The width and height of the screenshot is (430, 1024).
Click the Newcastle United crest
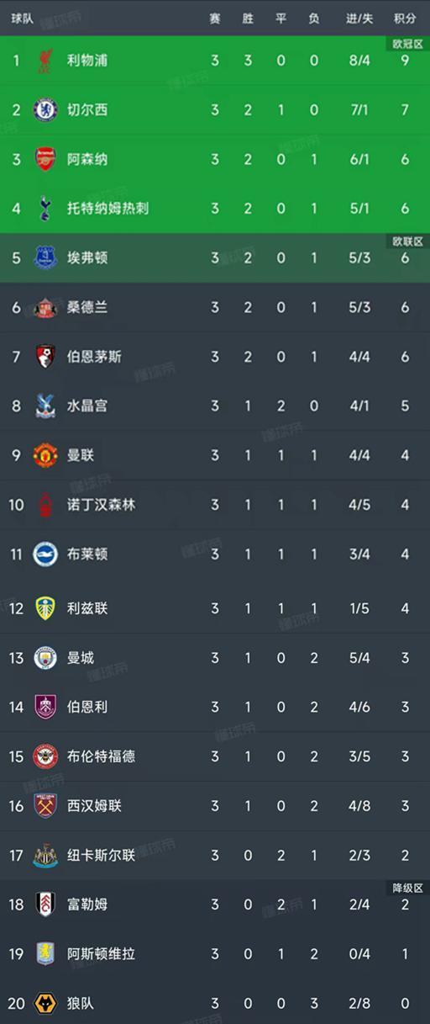coord(45,855)
